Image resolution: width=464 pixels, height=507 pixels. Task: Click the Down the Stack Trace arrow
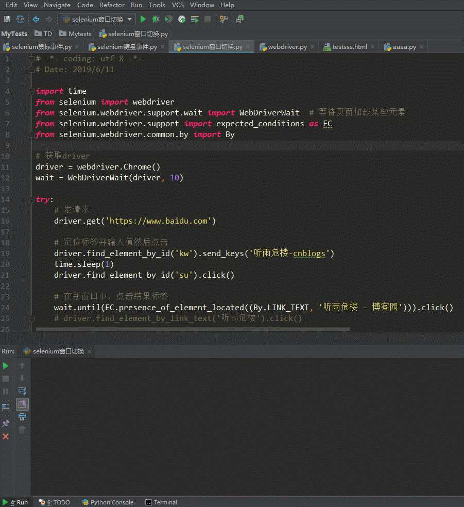pyautogui.click(x=22, y=378)
